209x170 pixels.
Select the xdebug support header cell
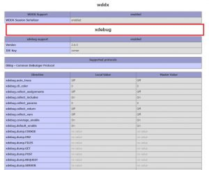pos(37,39)
